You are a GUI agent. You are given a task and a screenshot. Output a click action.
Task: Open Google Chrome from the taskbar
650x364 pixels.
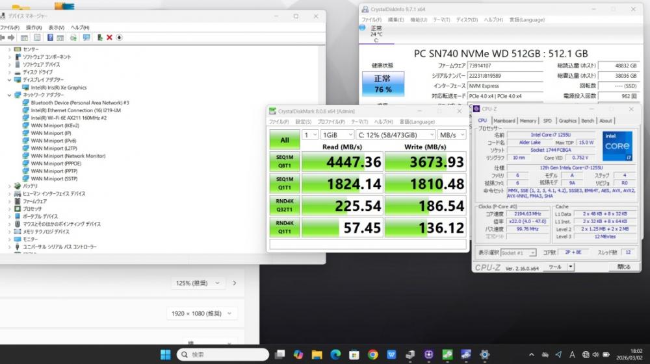tap(372, 354)
